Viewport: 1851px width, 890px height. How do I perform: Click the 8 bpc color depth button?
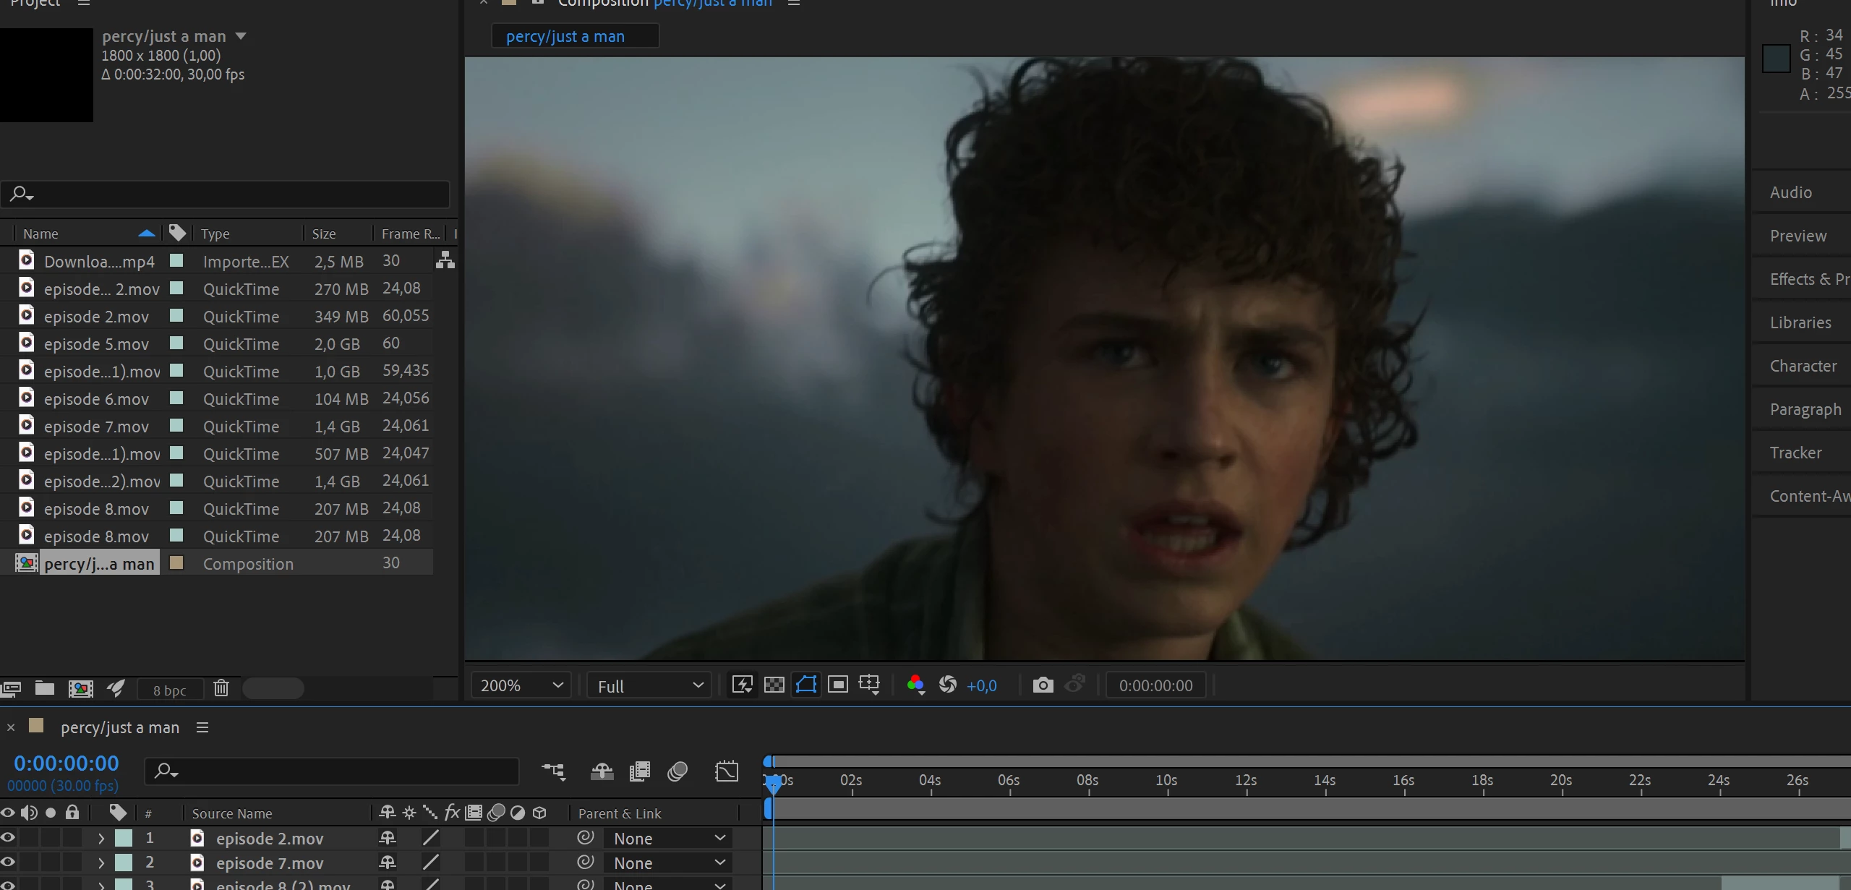tap(170, 690)
